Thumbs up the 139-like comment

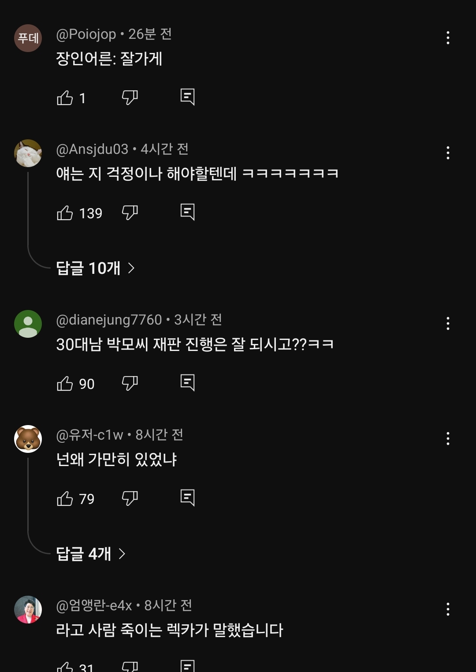[x=65, y=213]
